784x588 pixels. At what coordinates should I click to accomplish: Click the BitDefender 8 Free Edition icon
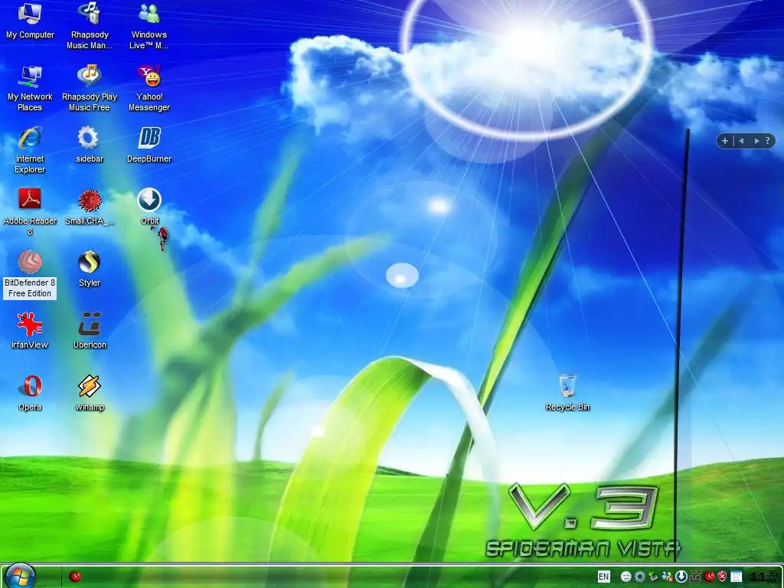coord(30,274)
